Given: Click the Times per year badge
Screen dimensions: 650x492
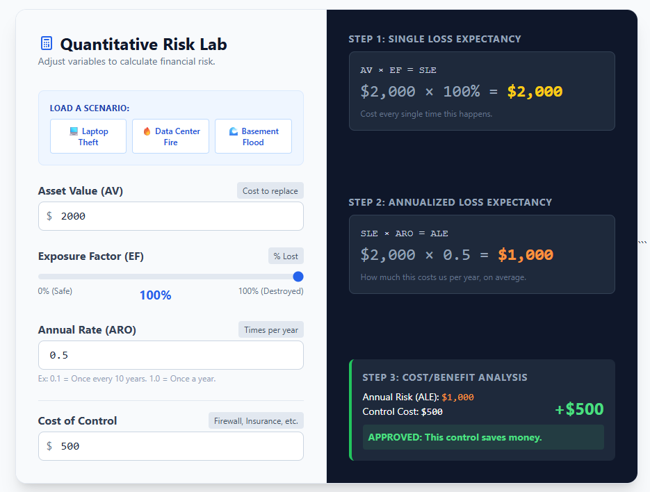Looking at the screenshot, I should click(270, 329).
